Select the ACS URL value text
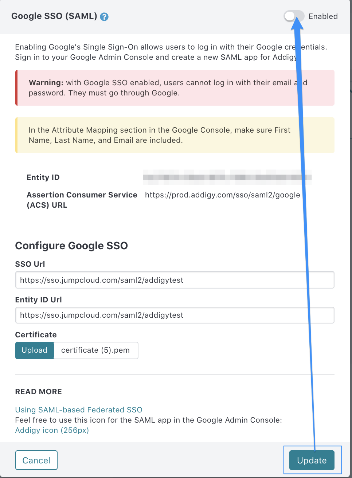 (x=222, y=195)
